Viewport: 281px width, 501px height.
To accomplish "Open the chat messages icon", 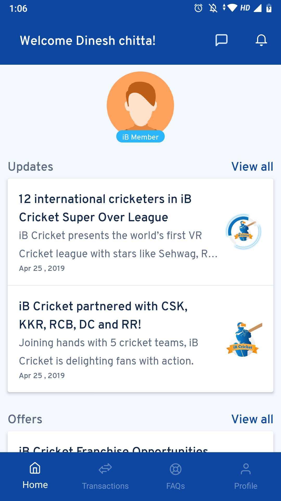I will (221, 40).
